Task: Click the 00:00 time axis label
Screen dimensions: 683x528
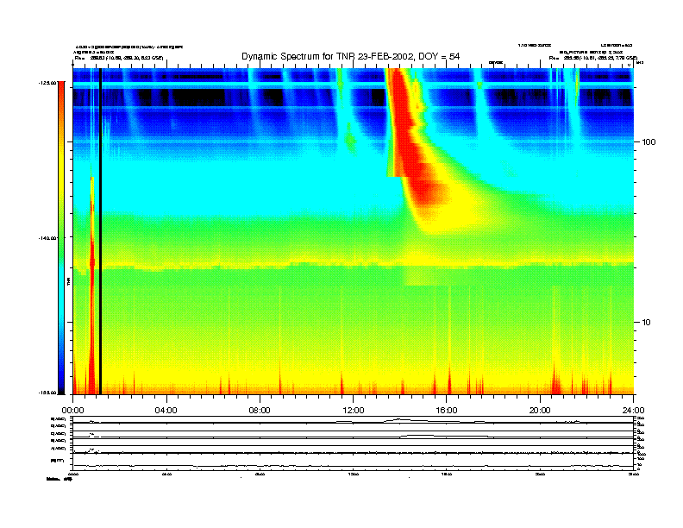Action: [x=72, y=411]
